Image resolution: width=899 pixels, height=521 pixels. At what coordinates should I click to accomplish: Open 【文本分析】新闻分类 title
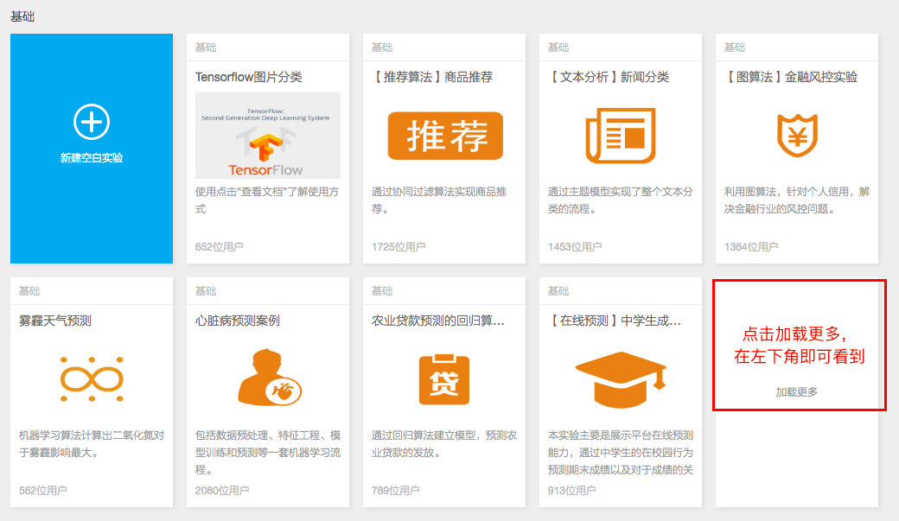609,77
